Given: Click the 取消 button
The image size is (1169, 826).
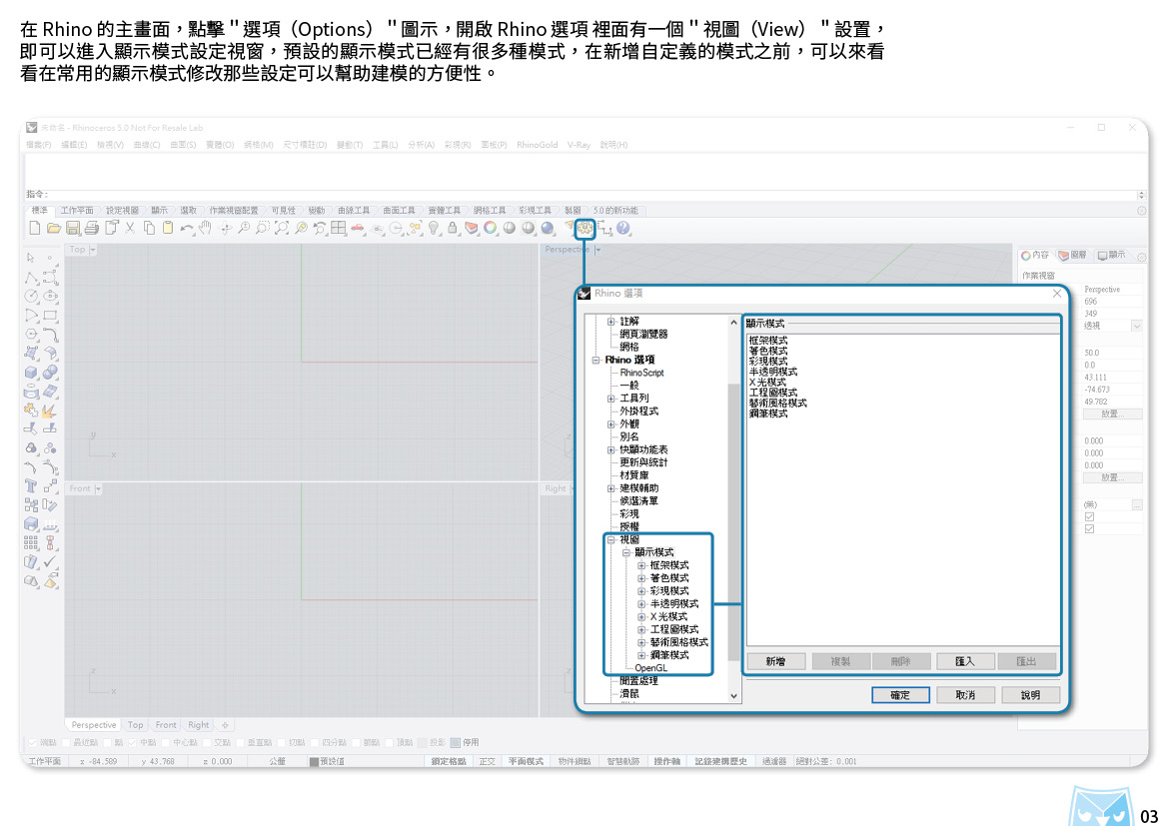Looking at the screenshot, I should 965,695.
